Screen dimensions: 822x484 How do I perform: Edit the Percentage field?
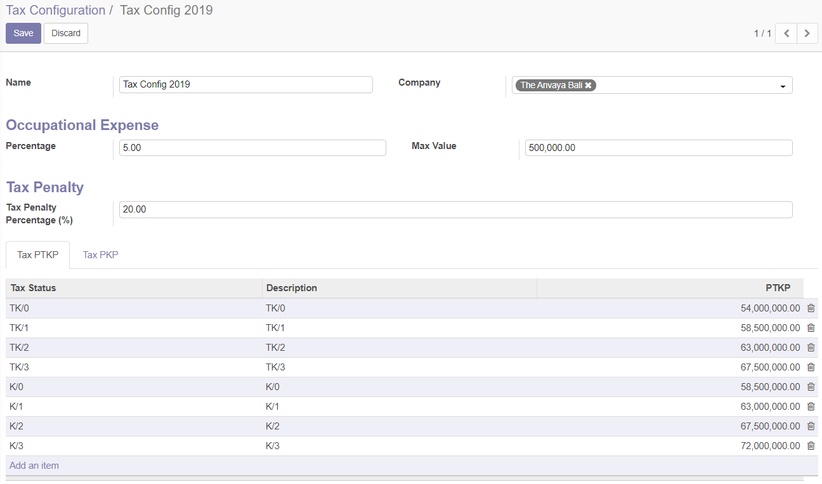click(252, 148)
